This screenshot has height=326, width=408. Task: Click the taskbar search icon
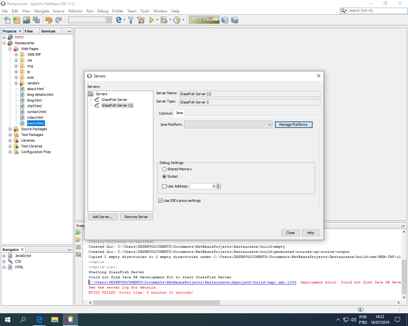click(23, 320)
